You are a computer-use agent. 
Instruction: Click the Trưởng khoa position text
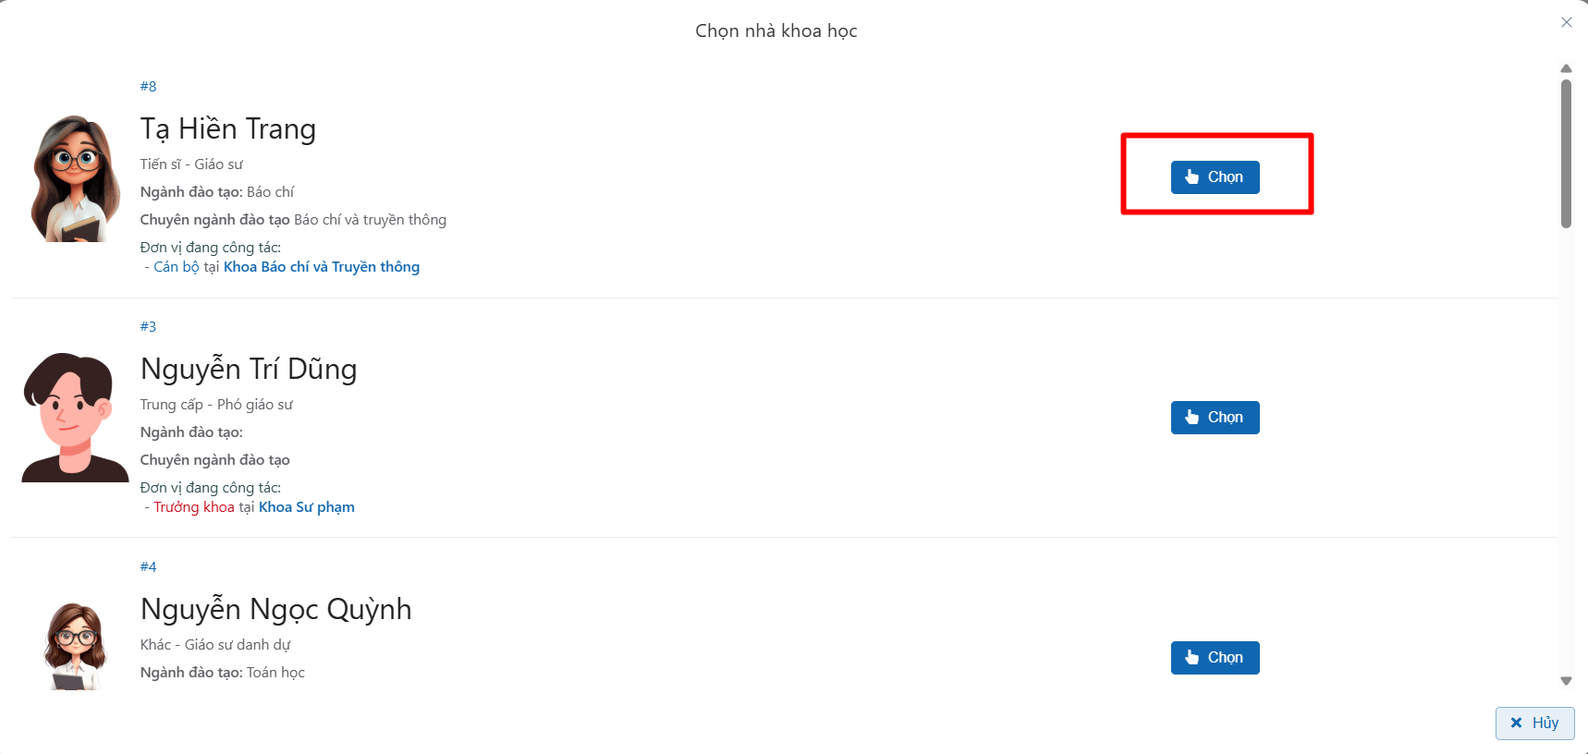tap(194, 507)
